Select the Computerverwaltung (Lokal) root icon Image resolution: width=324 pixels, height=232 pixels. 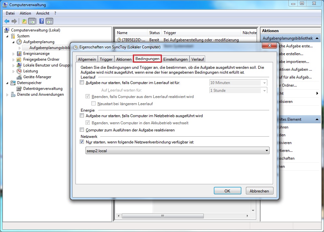(x=7, y=30)
